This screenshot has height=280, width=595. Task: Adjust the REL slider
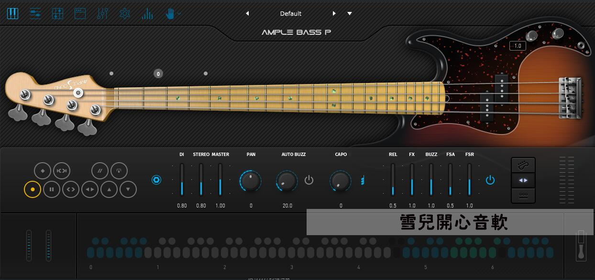coord(393,179)
